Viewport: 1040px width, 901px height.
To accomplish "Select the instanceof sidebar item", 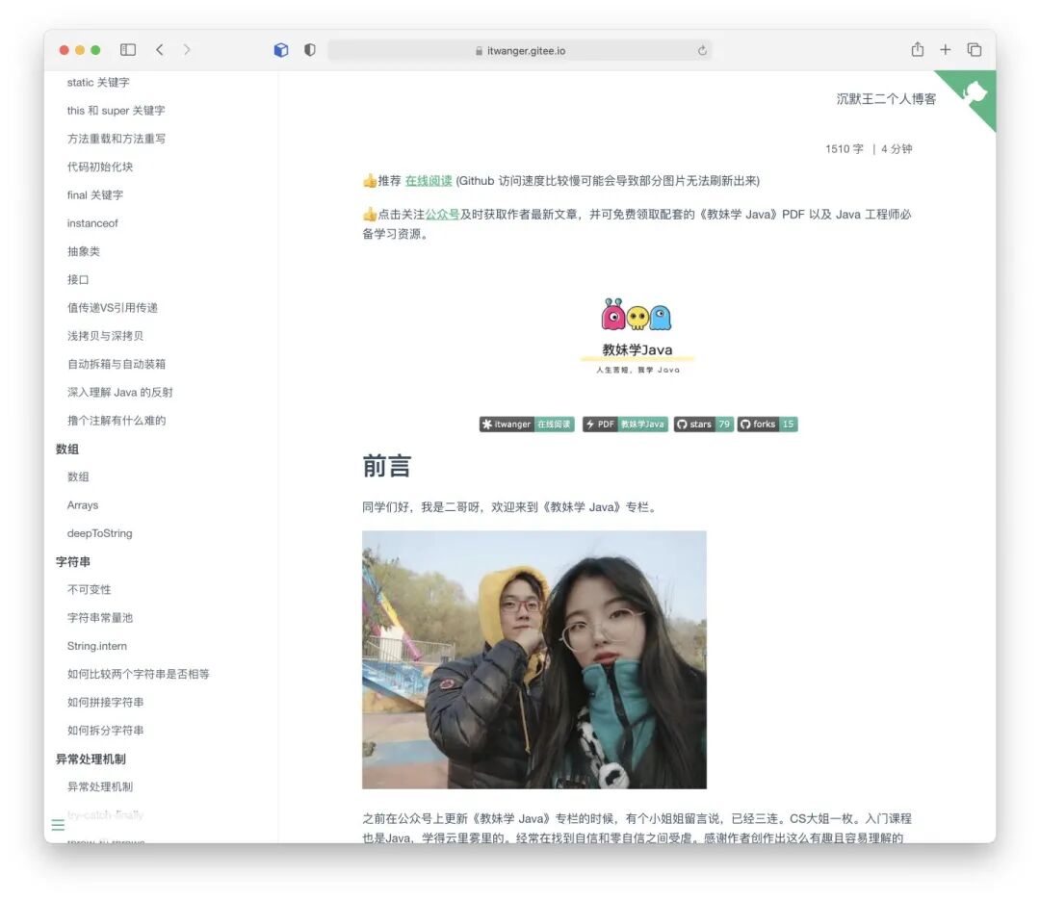I will (91, 222).
